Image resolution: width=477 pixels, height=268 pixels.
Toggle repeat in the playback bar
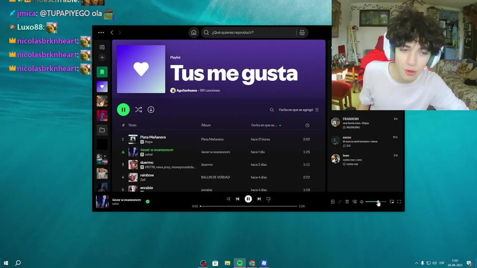268,199
